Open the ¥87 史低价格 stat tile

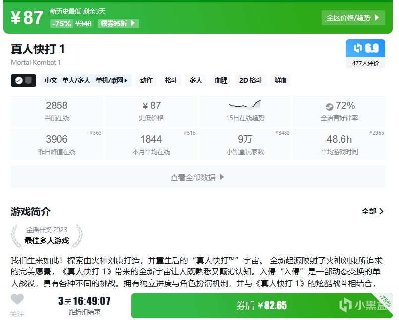pyautogui.click(x=151, y=111)
